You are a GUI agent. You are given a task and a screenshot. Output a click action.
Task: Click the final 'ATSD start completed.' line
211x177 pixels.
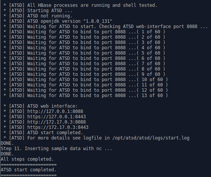(x=28, y=170)
